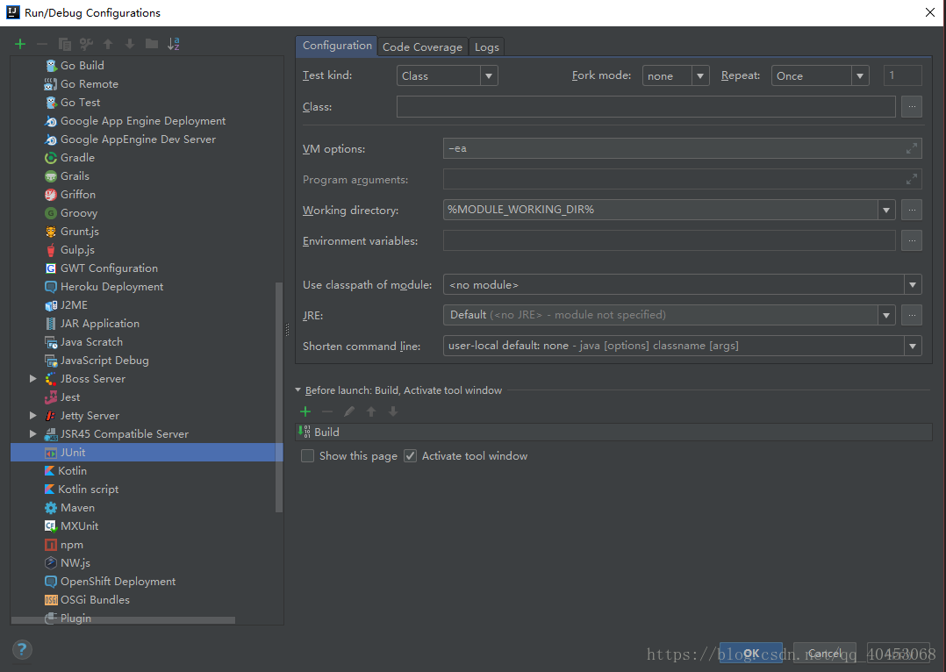Image resolution: width=946 pixels, height=672 pixels.
Task: Open the Test kind dropdown
Action: [x=489, y=76]
